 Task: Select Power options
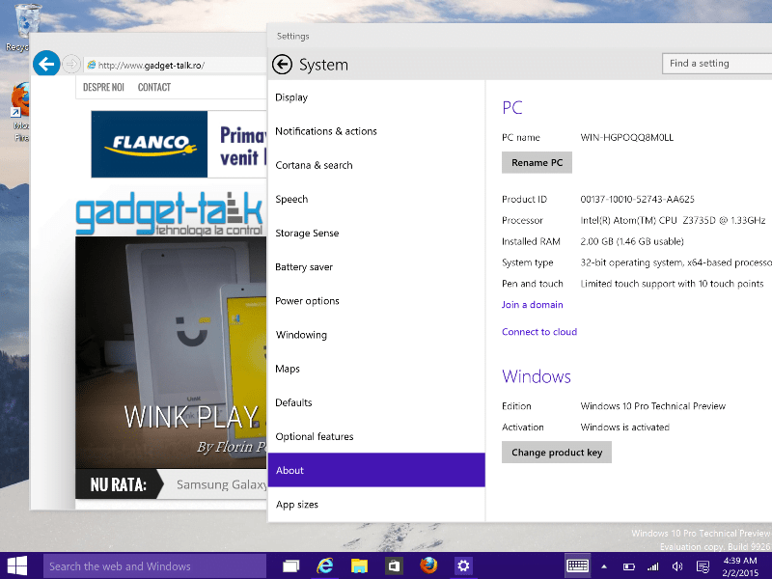tap(376, 301)
